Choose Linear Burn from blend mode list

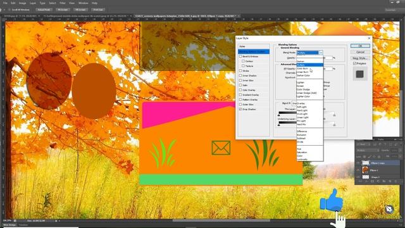(x=302, y=72)
